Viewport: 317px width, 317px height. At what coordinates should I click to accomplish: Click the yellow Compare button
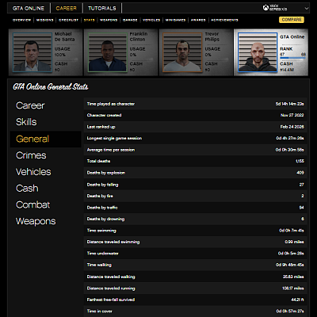click(292, 20)
